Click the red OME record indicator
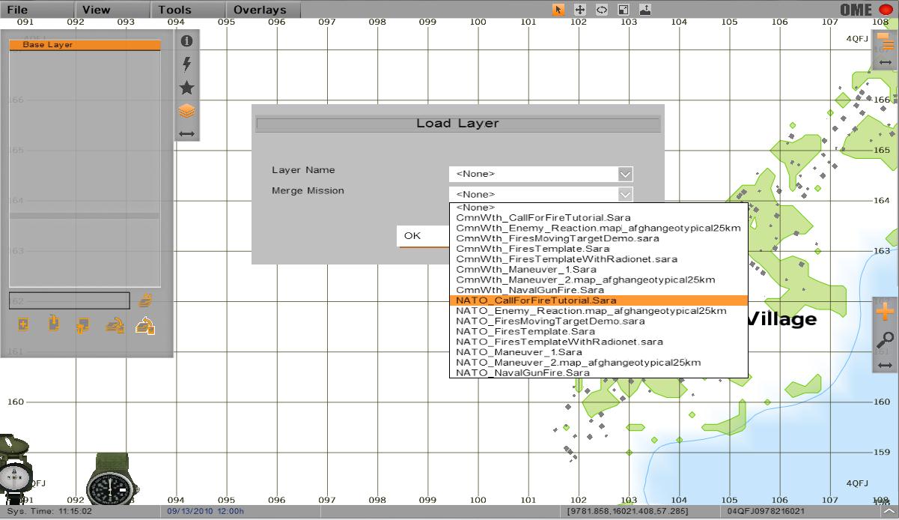Image resolution: width=899 pixels, height=520 pixels. click(x=886, y=10)
